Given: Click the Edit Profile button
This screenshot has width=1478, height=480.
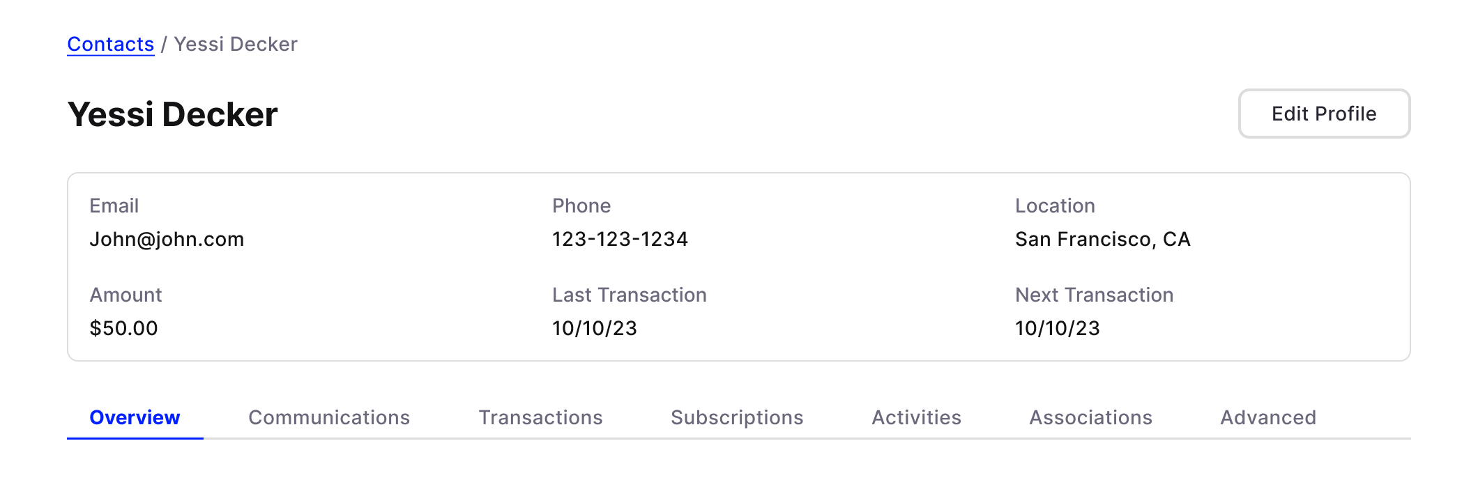Looking at the screenshot, I should pos(1323,114).
